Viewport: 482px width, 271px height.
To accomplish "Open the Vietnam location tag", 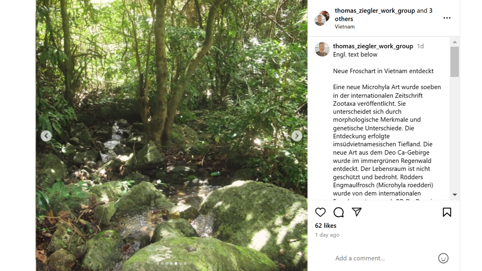I will pyautogui.click(x=345, y=27).
